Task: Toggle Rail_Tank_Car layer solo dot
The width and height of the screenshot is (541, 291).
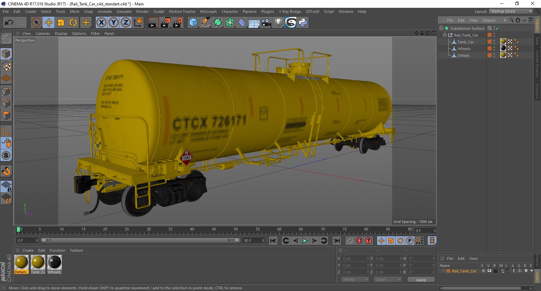Action: [483, 271]
